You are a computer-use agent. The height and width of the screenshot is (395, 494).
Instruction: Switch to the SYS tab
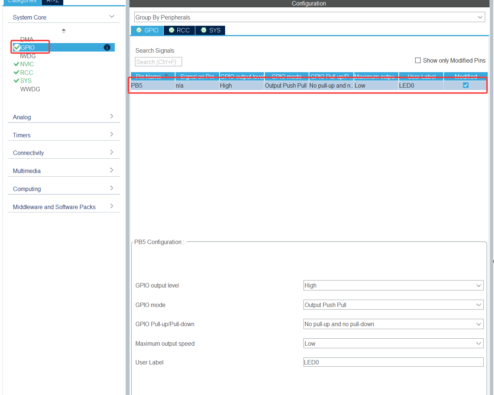210,30
